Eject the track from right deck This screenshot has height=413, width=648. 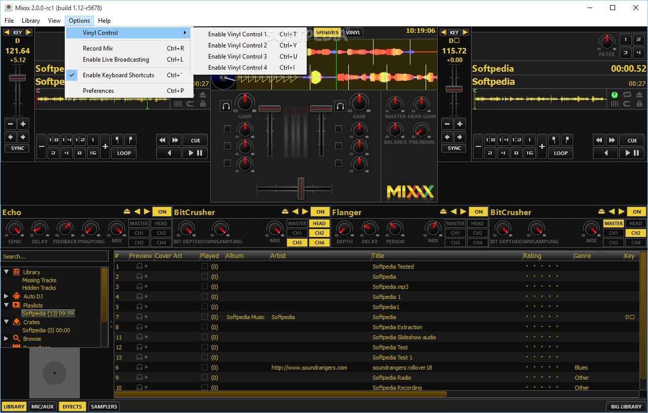coord(639,94)
